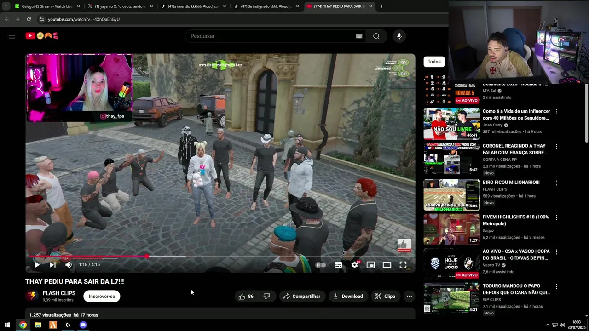
Task: Open options for BIRO FICOU MILIONARIO video
Action: coord(556,183)
